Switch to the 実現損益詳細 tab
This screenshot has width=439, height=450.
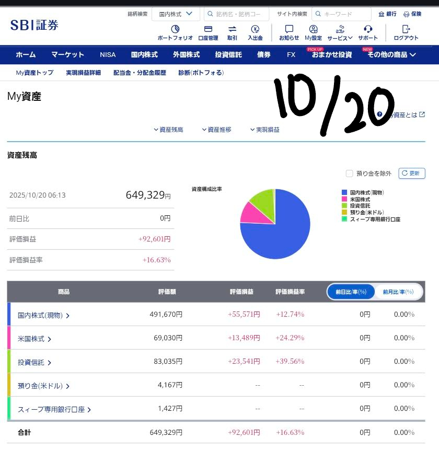(83, 73)
